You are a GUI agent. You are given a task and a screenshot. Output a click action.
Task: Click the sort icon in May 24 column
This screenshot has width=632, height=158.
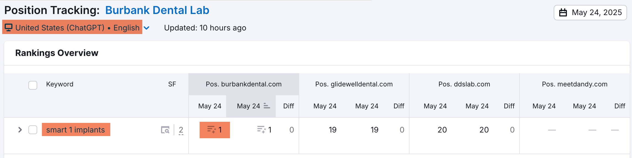pyautogui.click(x=267, y=106)
